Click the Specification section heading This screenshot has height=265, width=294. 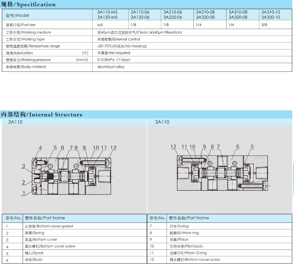[x=28, y=4]
